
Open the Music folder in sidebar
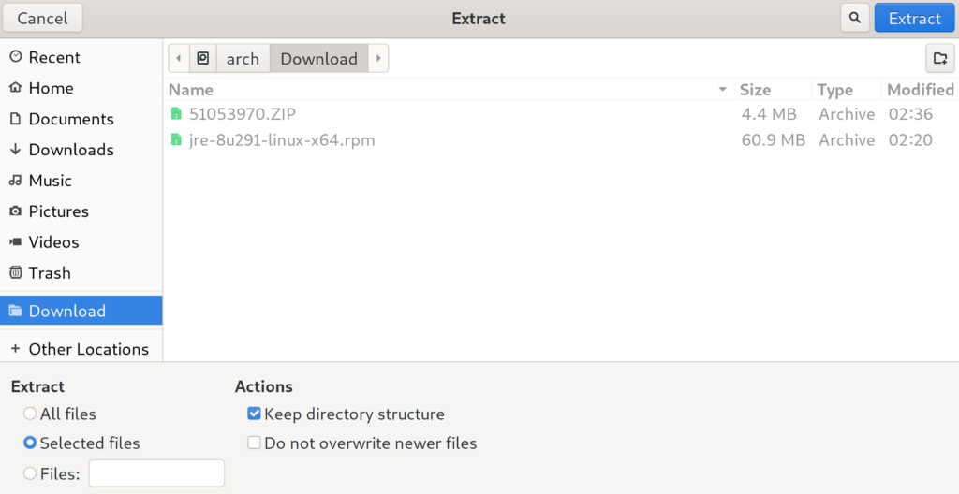click(x=50, y=181)
